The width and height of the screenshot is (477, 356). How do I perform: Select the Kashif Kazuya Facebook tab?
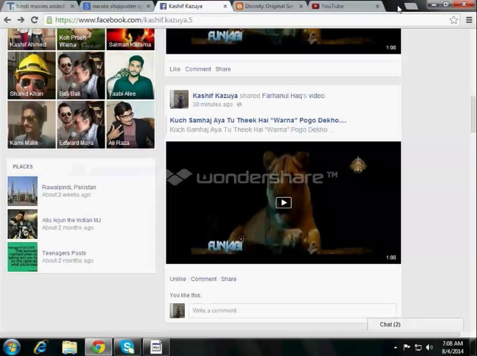click(193, 6)
